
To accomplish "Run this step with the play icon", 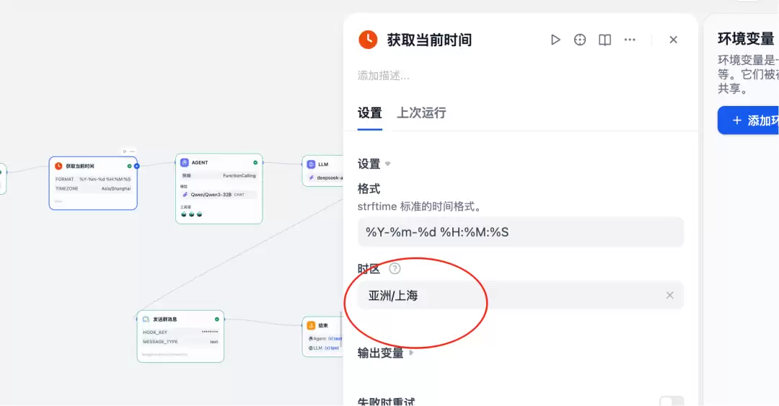I will 555,40.
